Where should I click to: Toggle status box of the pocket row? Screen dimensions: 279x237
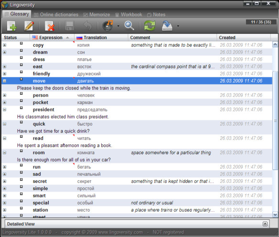pos(21,100)
